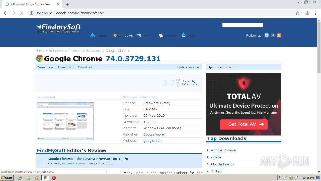Open Mozilla Firefox in Top Downloads
This screenshot has height=181, width=321.
point(223,164)
